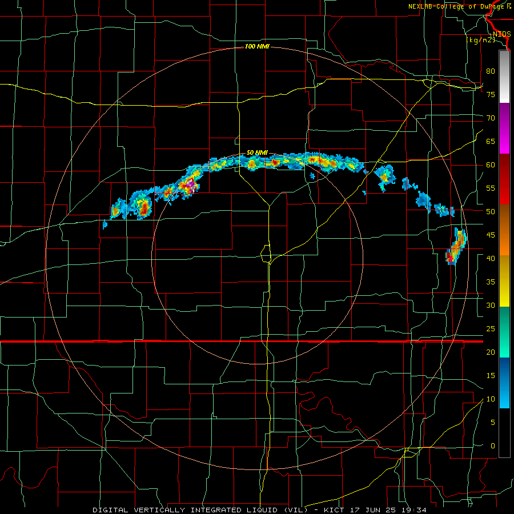Screen dimensions: 514x514
Task: Click the Digital Vertically Integrated Liquid caption
Action: click(260, 510)
